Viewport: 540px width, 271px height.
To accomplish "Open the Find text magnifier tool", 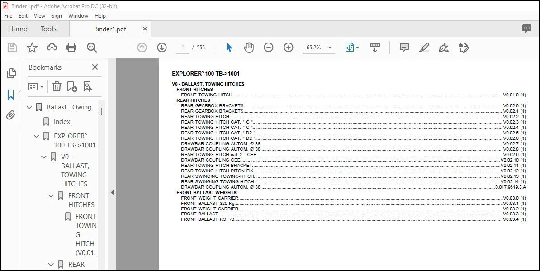I will pyautogui.click(x=92, y=48).
